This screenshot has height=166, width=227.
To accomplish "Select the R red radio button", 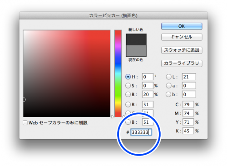I will pyautogui.click(x=128, y=104).
